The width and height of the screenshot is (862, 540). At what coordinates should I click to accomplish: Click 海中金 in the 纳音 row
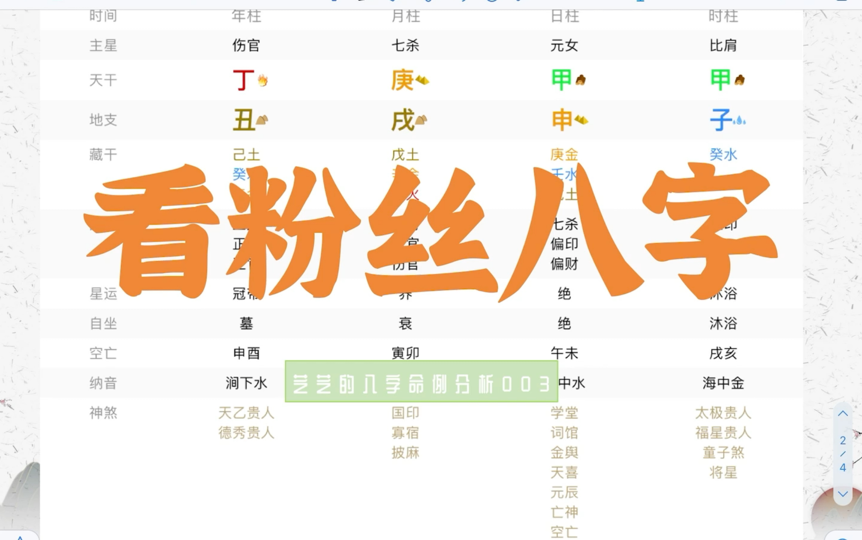[723, 383]
